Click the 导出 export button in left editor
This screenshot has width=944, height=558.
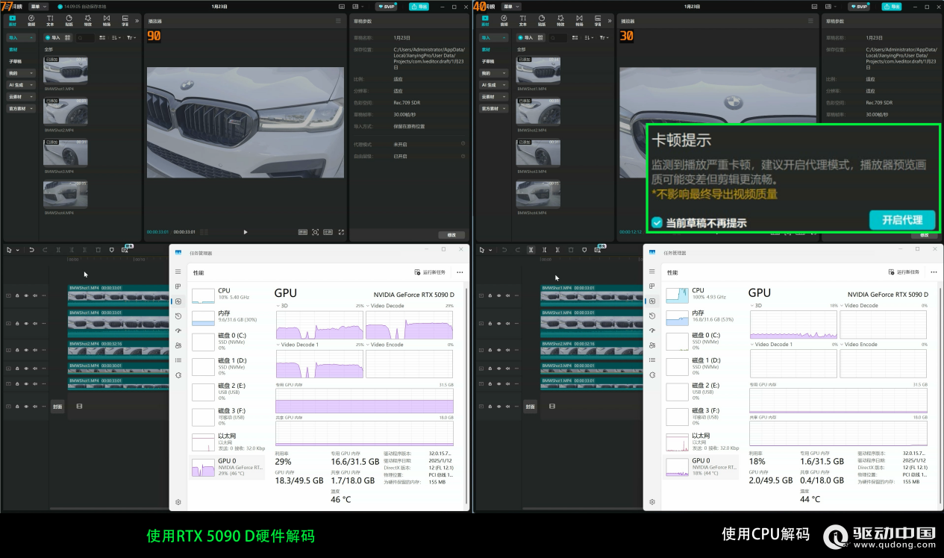[420, 7]
